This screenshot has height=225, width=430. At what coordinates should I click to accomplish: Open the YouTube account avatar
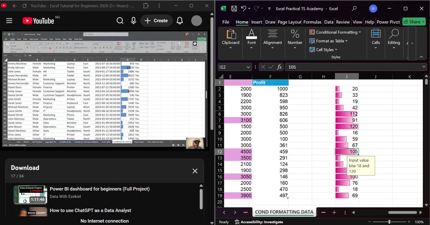(x=197, y=21)
